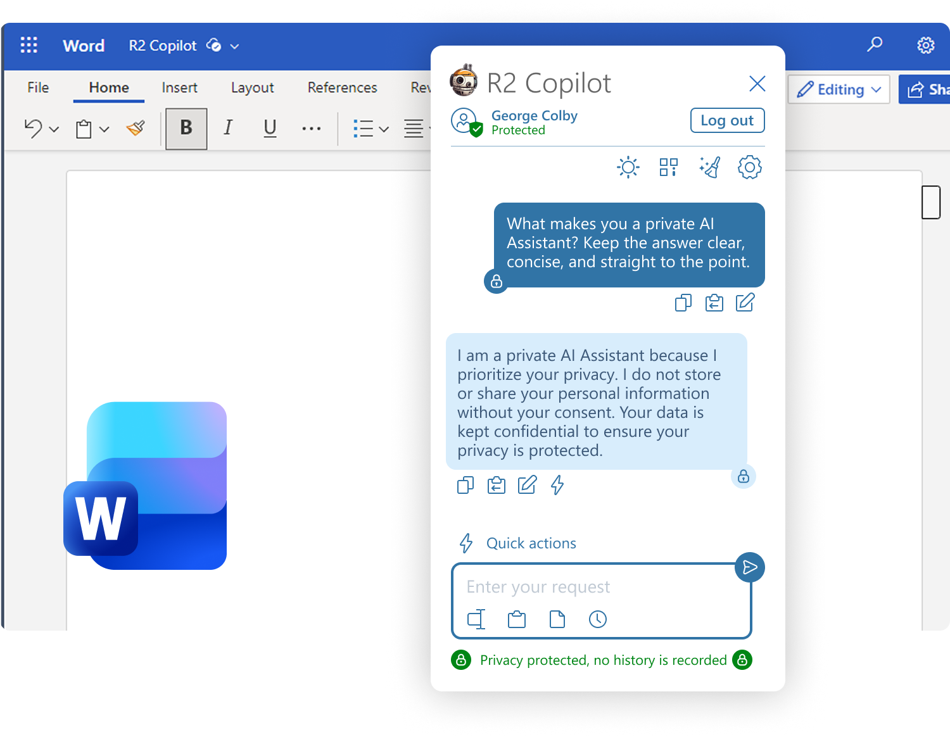Edit the assistant reply
The width and height of the screenshot is (950, 737).
pos(527,485)
